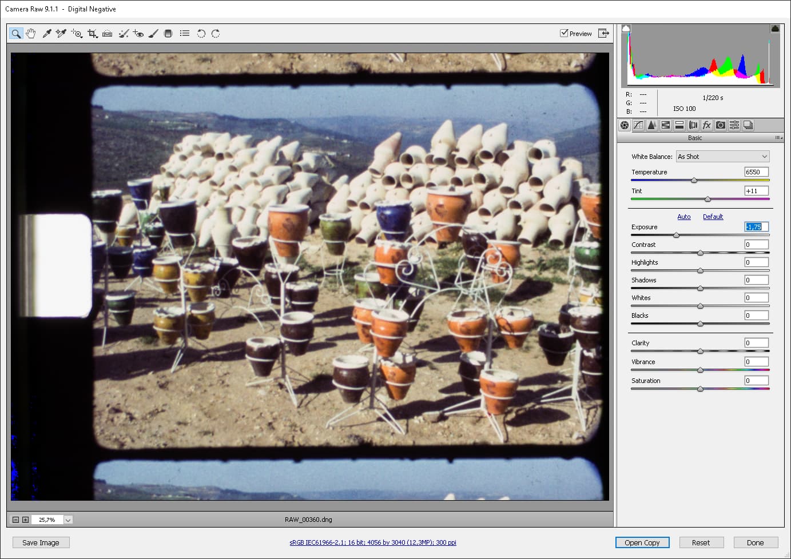Viewport: 791px width, 559px height.
Task: Open workflow options sRGB link
Action: coord(373,542)
